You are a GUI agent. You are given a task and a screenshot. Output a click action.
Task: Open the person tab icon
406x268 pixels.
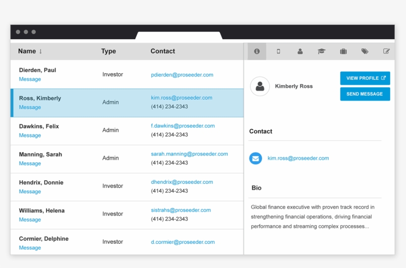(300, 52)
